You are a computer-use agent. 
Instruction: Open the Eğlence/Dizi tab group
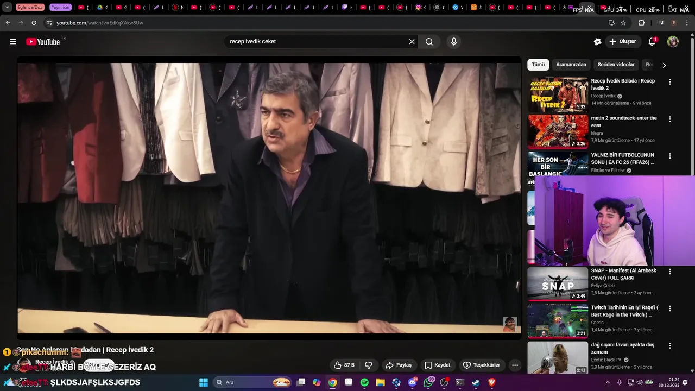pos(30,8)
